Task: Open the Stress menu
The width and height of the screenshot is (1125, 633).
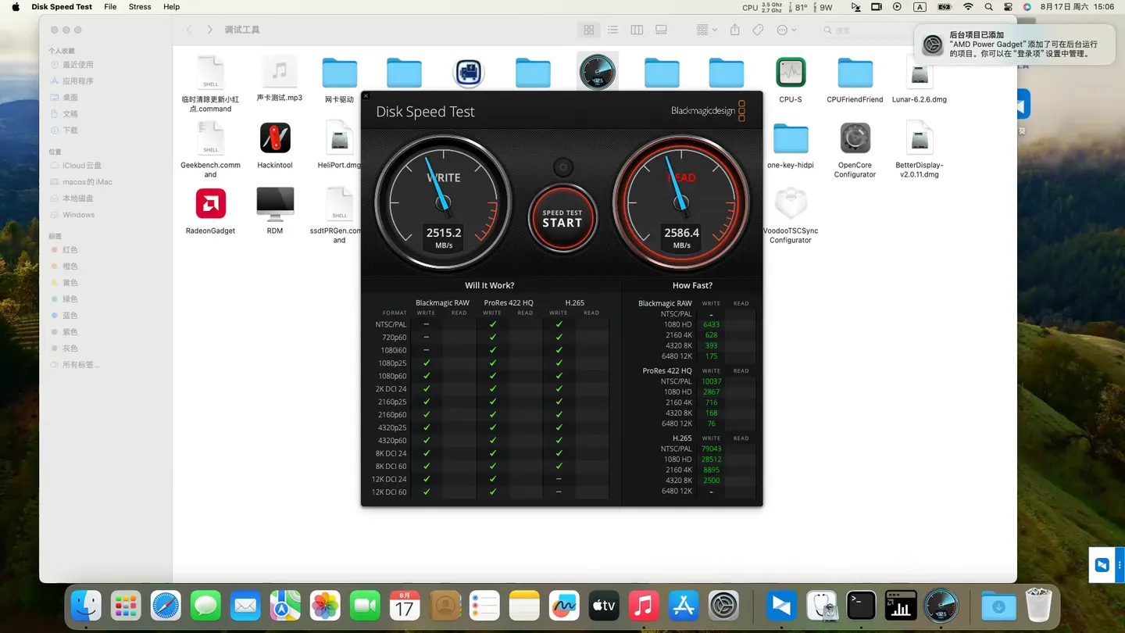Action: point(140,7)
